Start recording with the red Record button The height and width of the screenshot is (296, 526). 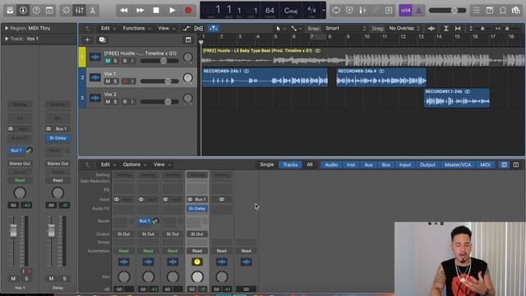coord(188,11)
